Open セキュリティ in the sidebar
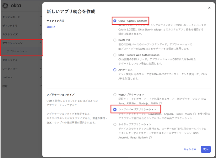 [10, 60]
